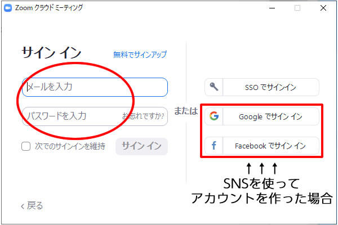Select Facebook でサイン イン button

tap(270, 146)
